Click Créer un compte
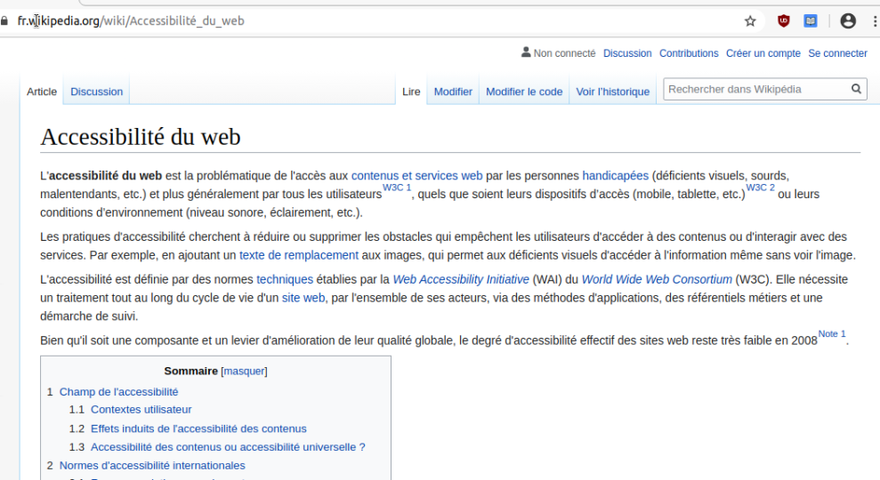Viewport: 880px width, 480px height. (x=763, y=53)
